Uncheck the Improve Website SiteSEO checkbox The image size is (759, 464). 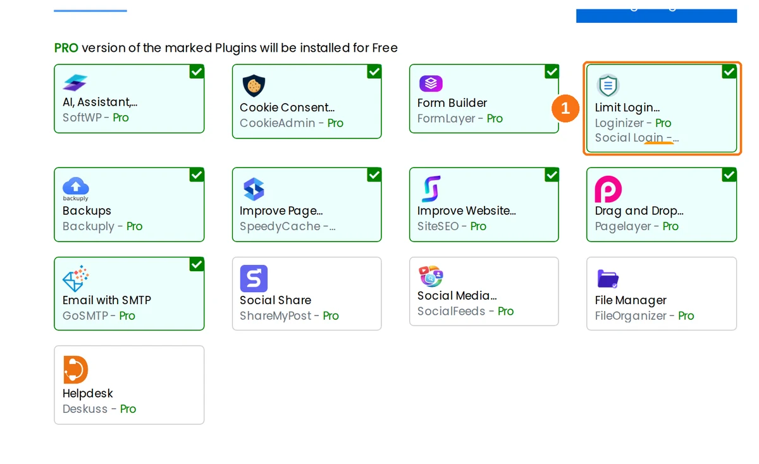[x=552, y=174]
